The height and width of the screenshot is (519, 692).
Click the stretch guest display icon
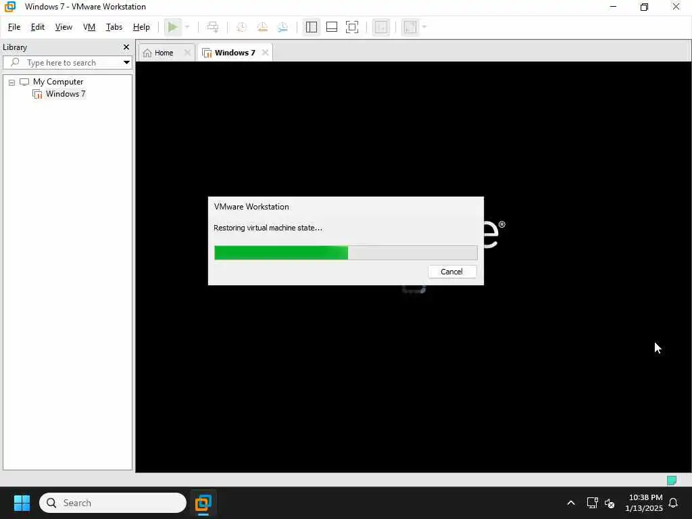pos(410,27)
